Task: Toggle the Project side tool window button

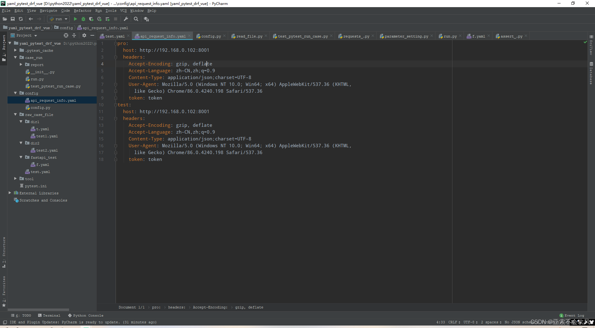Action: coord(4,48)
